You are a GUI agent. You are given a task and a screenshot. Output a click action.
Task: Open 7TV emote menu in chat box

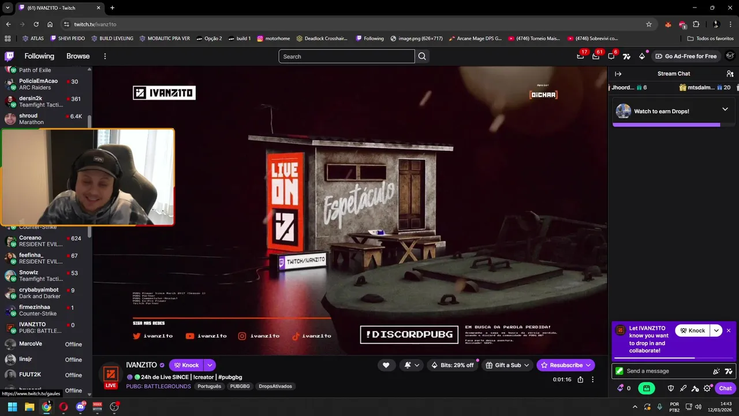point(729,371)
